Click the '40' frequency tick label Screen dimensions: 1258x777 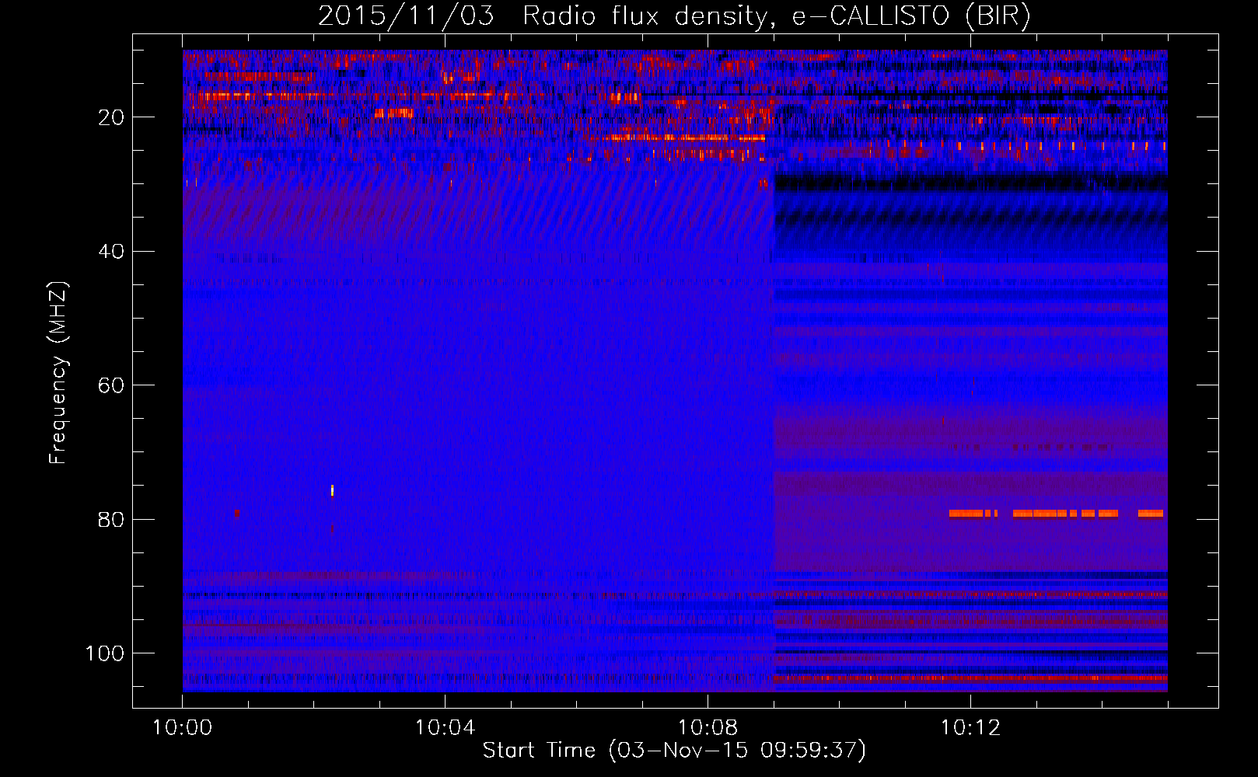point(112,252)
